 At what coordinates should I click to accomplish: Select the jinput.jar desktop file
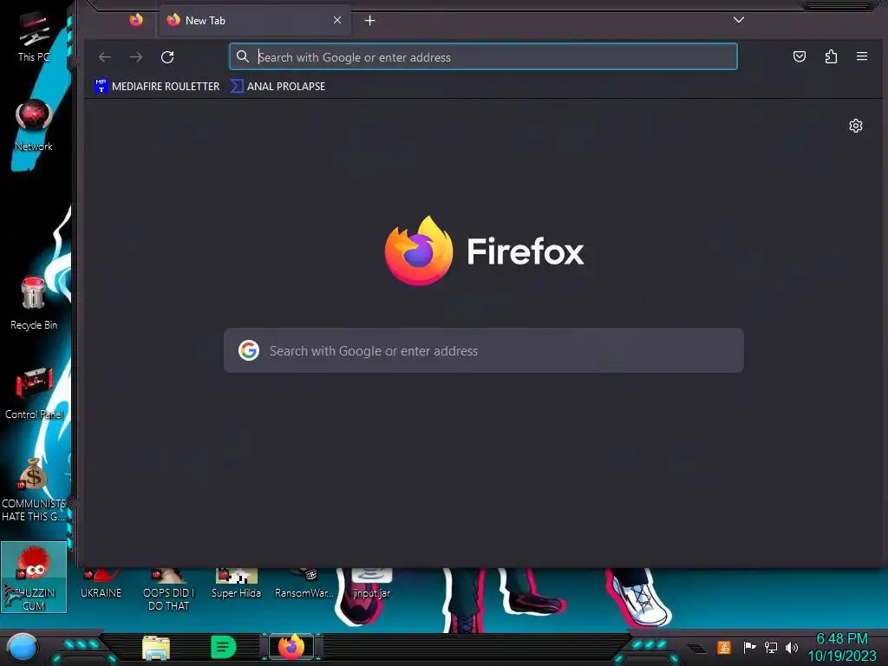pyautogui.click(x=371, y=584)
